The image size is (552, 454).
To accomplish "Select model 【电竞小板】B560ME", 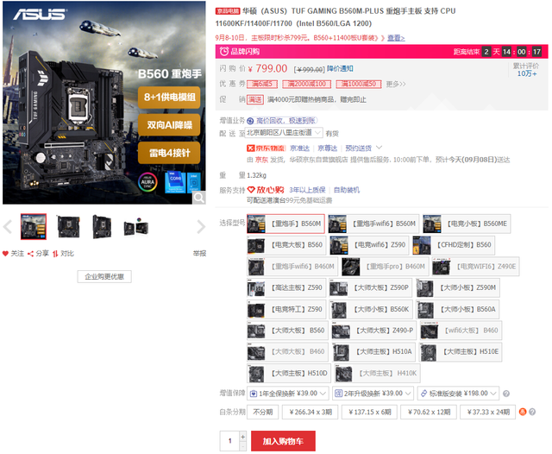I will [x=467, y=224].
